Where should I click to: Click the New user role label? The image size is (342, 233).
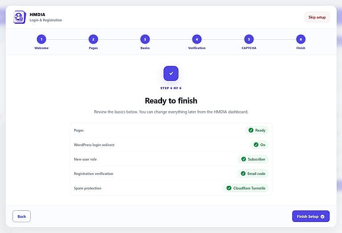(85, 159)
